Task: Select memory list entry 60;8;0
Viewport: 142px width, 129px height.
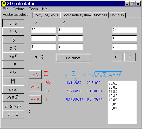Action: tap(113, 104)
